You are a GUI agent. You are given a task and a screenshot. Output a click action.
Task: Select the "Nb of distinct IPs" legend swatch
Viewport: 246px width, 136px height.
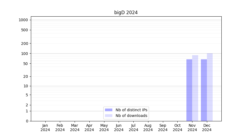point(109,110)
